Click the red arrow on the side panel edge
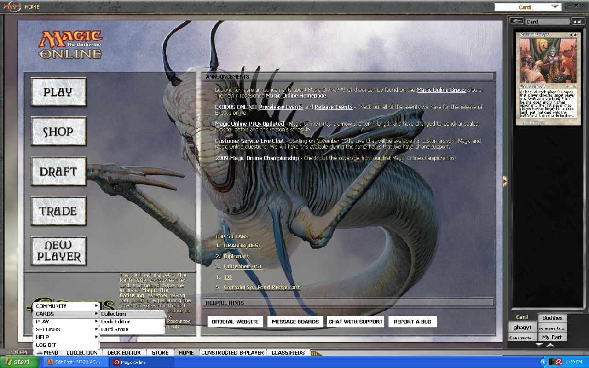Image resolution: width=589 pixels, height=368 pixels. [x=505, y=181]
